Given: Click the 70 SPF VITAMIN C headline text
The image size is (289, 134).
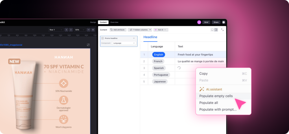Looking at the screenshot, I should pos(64,66).
